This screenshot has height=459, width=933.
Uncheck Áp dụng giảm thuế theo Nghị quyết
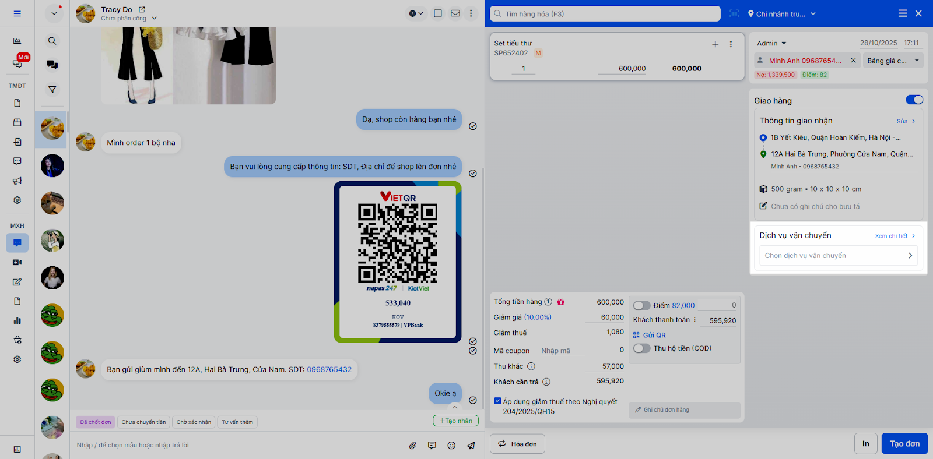[497, 401]
